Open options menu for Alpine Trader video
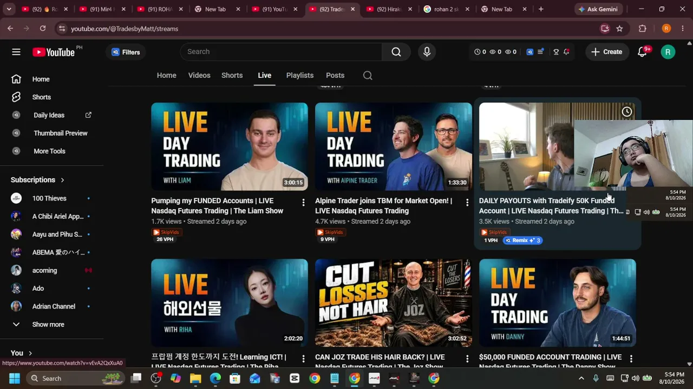This screenshot has height=389, width=693. click(467, 203)
